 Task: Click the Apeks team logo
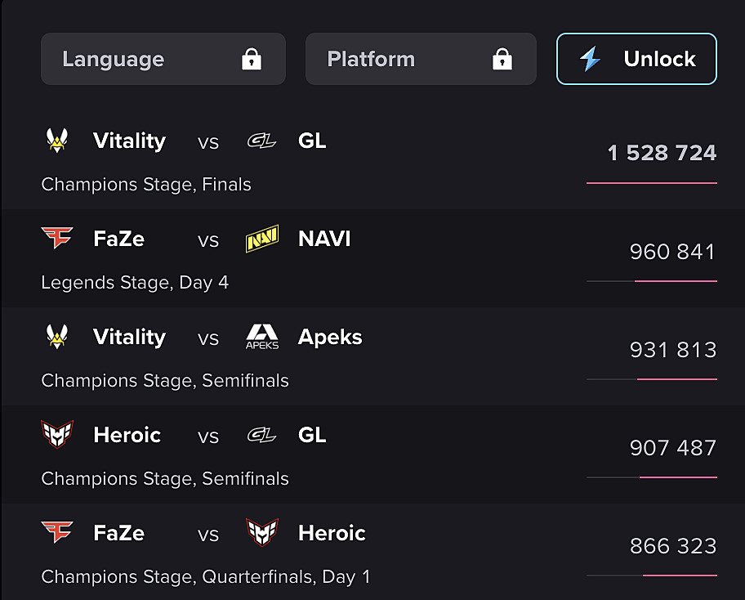pos(262,337)
